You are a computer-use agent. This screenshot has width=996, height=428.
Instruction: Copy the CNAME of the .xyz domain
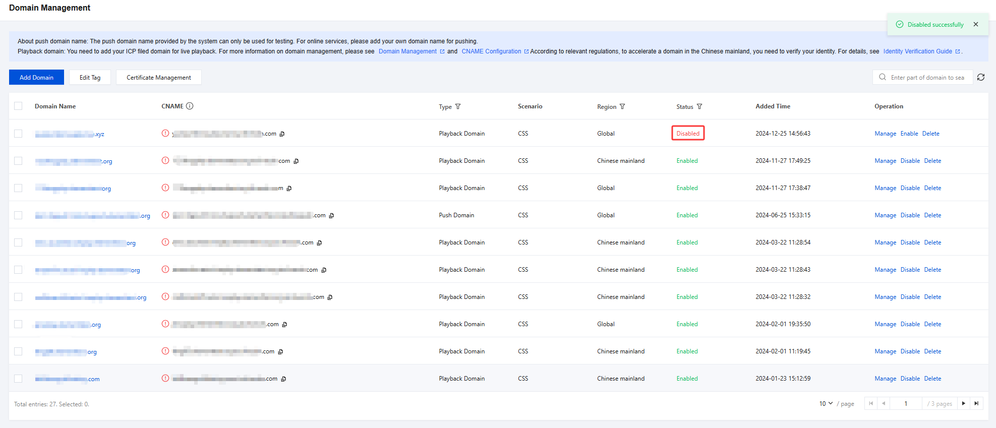[x=282, y=134]
